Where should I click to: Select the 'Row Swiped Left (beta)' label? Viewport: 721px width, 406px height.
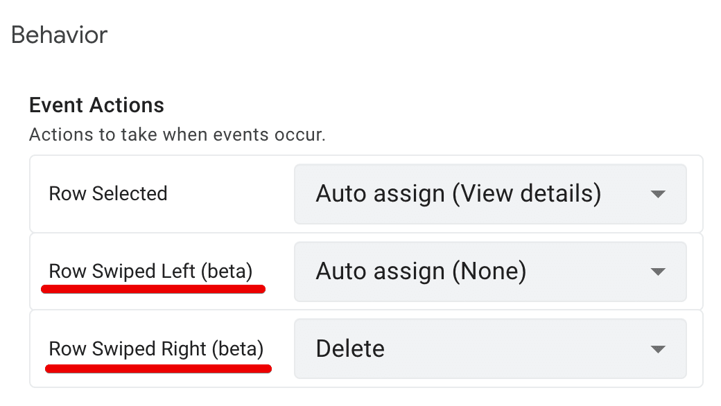(x=150, y=271)
